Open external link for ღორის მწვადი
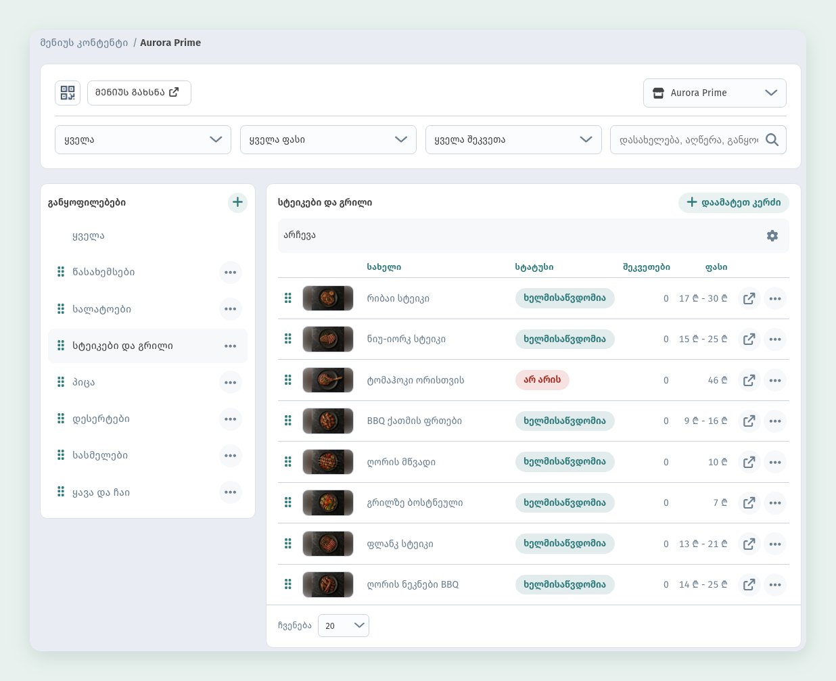 point(749,462)
